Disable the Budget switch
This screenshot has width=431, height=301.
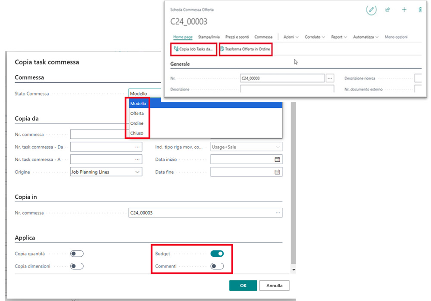click(x=217, y=254)
